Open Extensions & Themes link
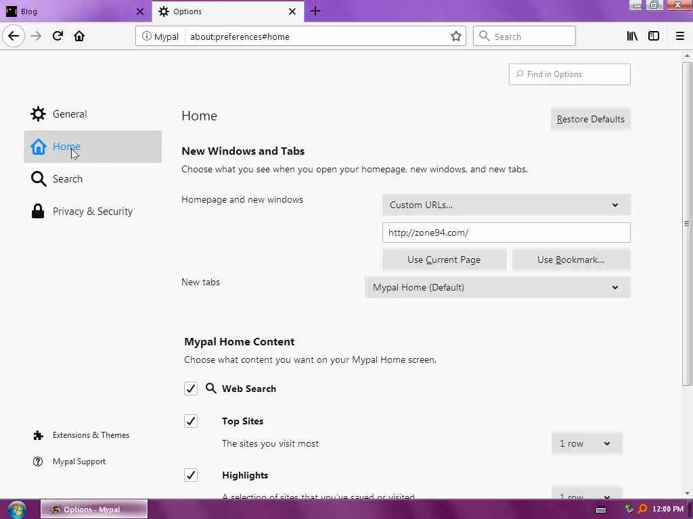 point(81,435)
